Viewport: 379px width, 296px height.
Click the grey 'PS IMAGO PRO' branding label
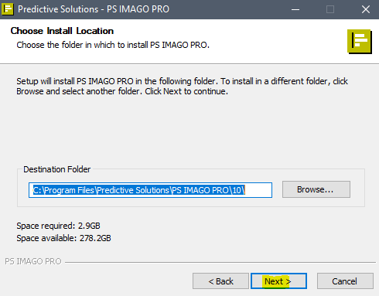[x=33, y=261]
